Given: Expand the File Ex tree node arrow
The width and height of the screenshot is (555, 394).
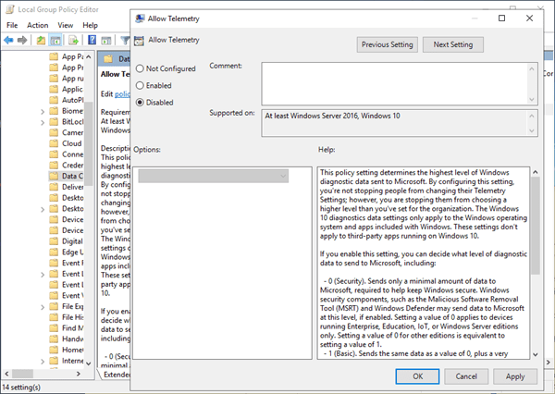Looking at the screenshot, I should [43, 307].
